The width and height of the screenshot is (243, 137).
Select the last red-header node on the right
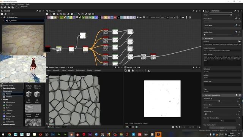point(153,57)
